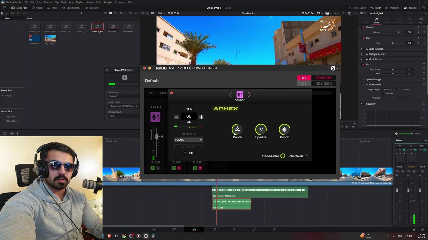Toggle the PROCESSING switch on
Image resolution: width=428 pixels, height=240 pixels.
coord(283,156)
